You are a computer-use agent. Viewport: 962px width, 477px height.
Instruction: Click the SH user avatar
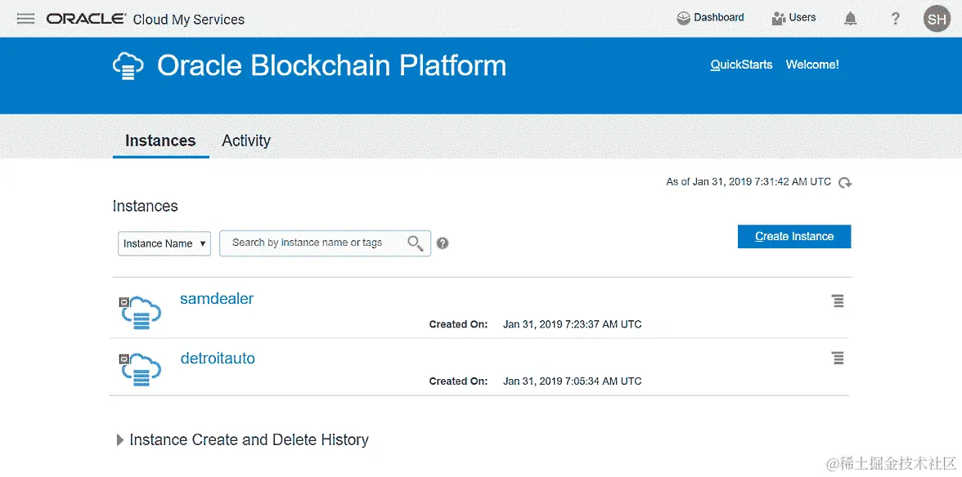[x=937, y=18]
